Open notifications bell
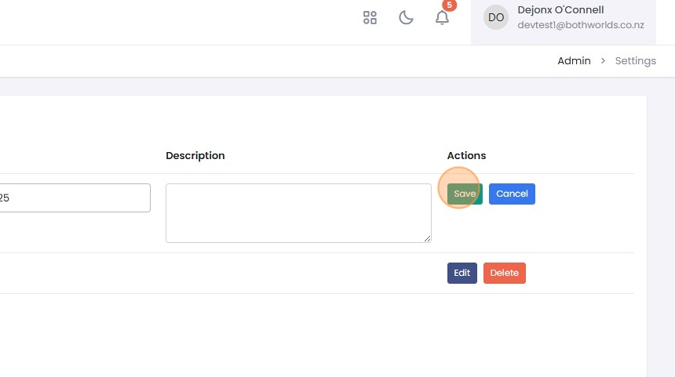 (442, 18)
